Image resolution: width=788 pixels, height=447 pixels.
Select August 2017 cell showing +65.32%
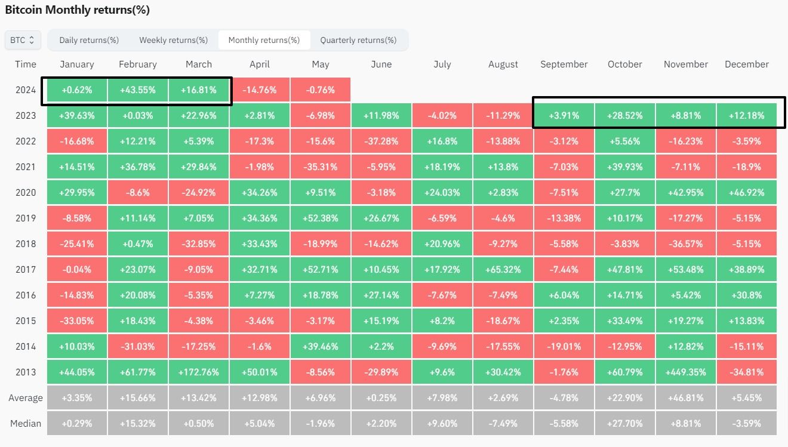pyautogui.click(x=503, y=269)
